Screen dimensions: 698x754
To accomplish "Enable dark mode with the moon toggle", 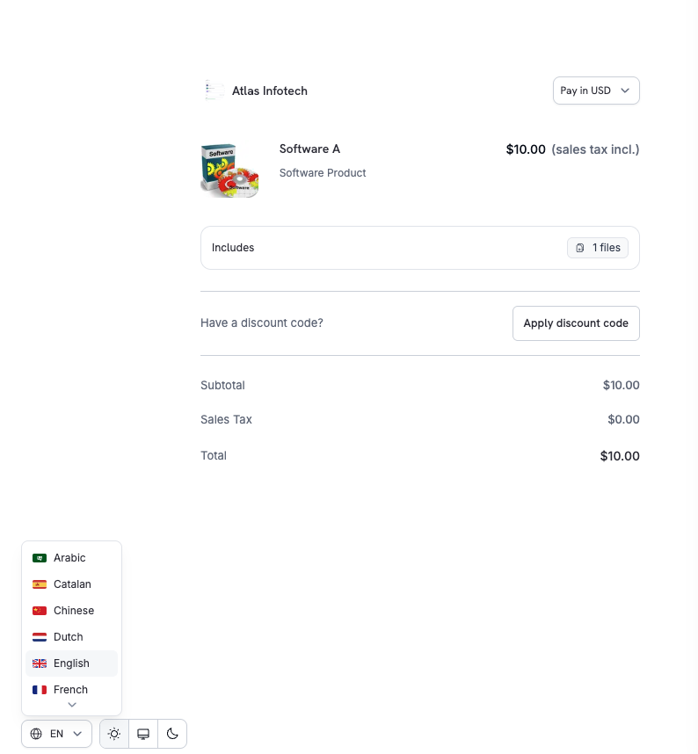I will (172, 733).
